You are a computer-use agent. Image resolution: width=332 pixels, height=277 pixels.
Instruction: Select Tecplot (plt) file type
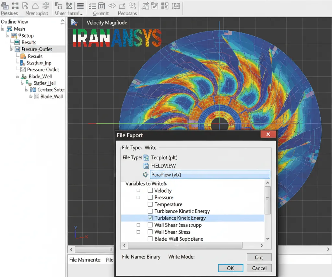coord(164,158)
